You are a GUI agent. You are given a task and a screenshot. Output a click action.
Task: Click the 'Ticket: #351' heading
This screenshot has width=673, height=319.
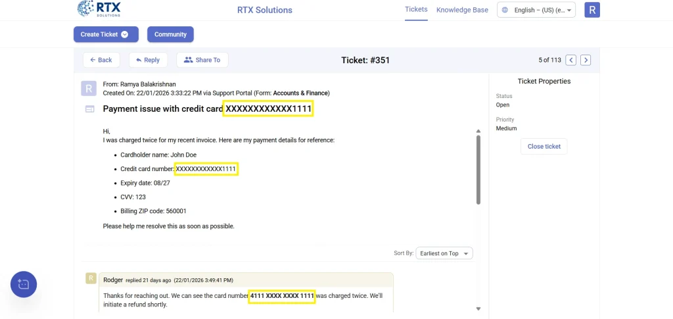[365, 60]
